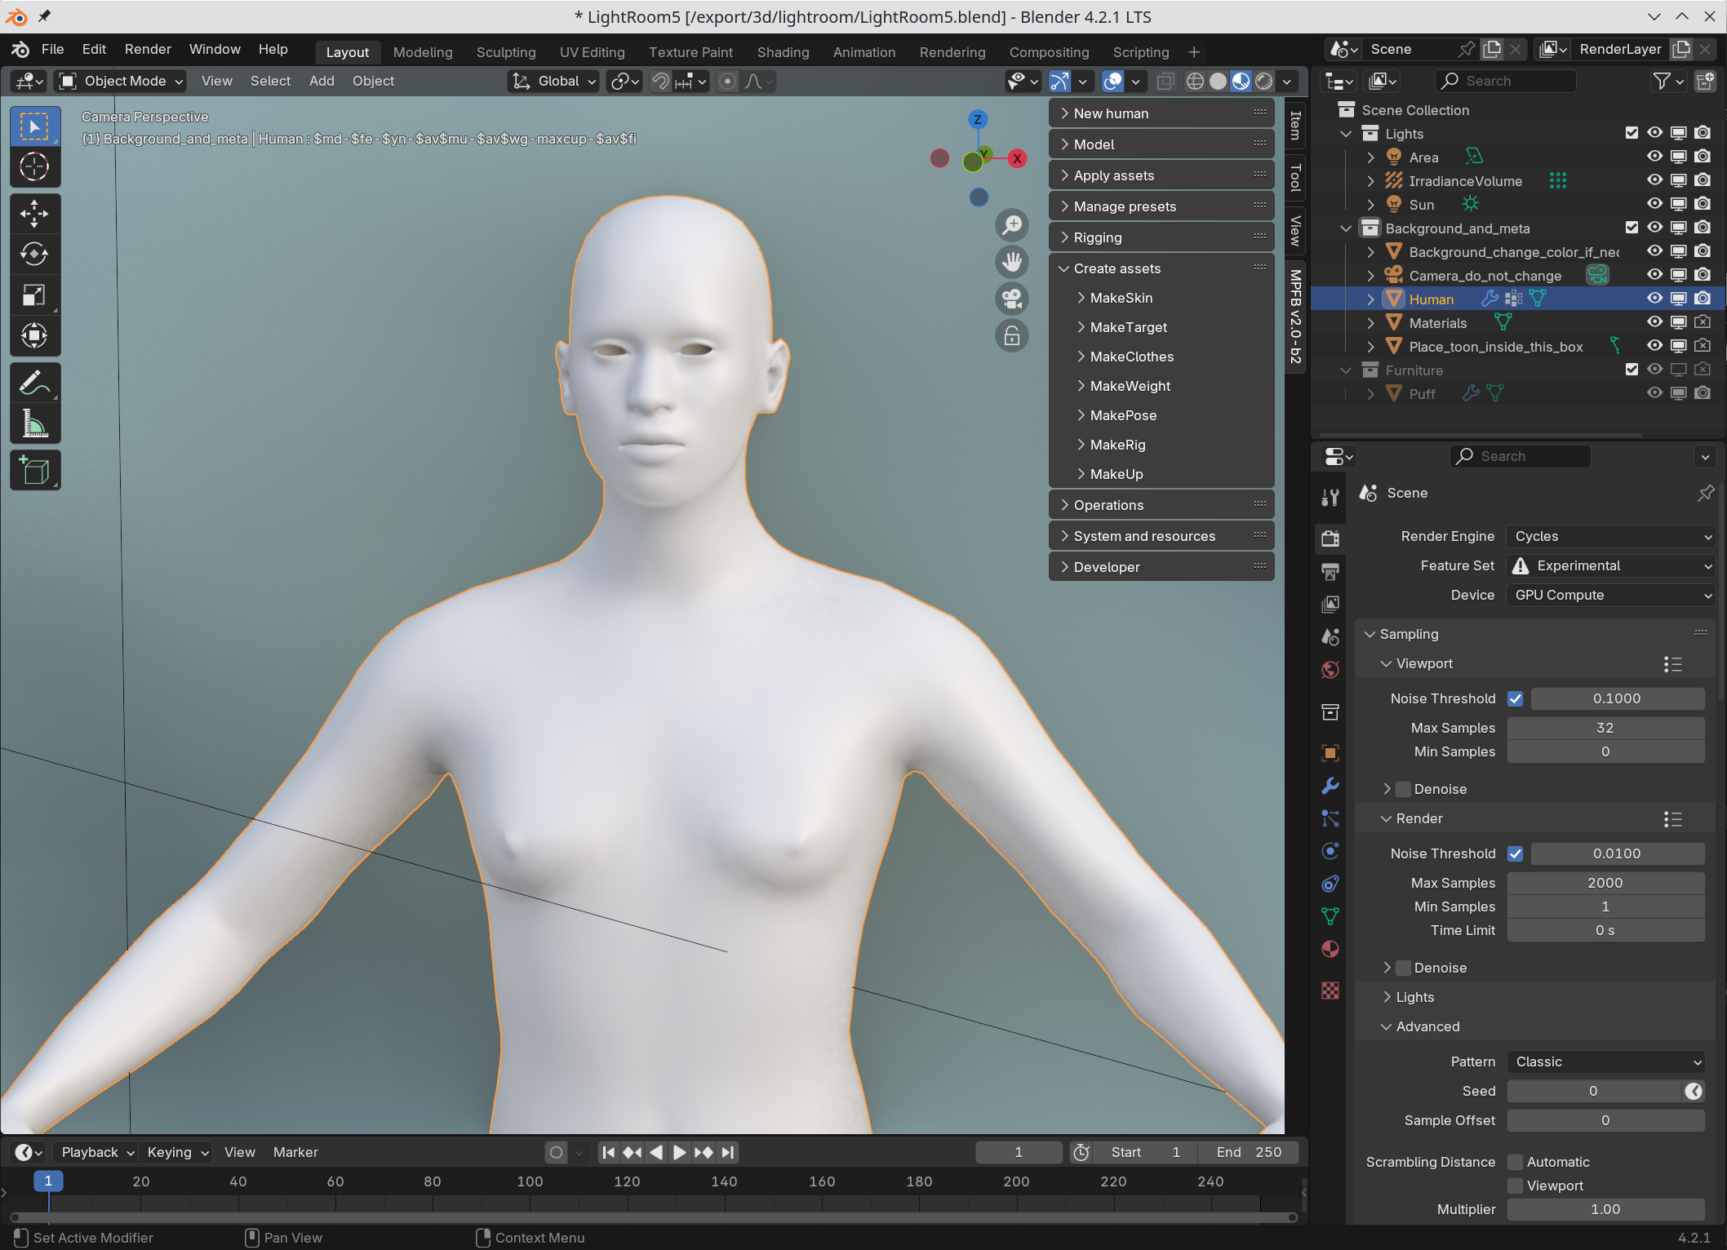Choose the Measure tool
This screenshot has width=1727, height=1250.
pyautogui.click(x=34, y=423)
